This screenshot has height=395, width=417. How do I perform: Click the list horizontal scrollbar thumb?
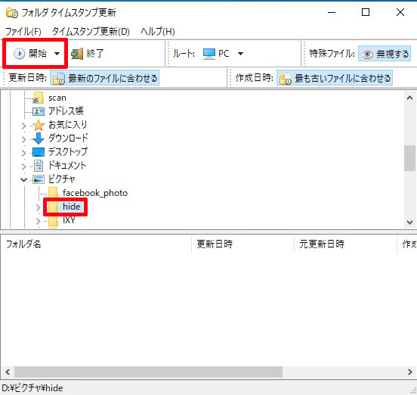coord(148,372)
